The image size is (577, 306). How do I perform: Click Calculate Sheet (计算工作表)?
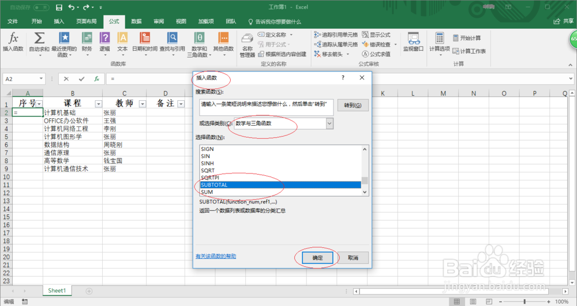(469, 51)
